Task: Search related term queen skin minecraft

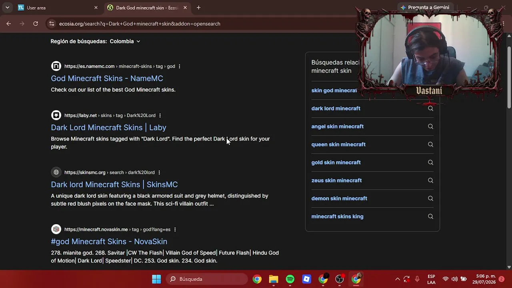Action: (338, 144)
